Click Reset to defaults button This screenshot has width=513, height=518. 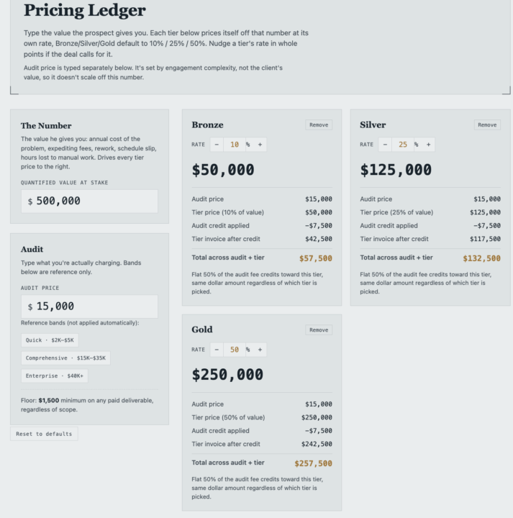[44, 434]
